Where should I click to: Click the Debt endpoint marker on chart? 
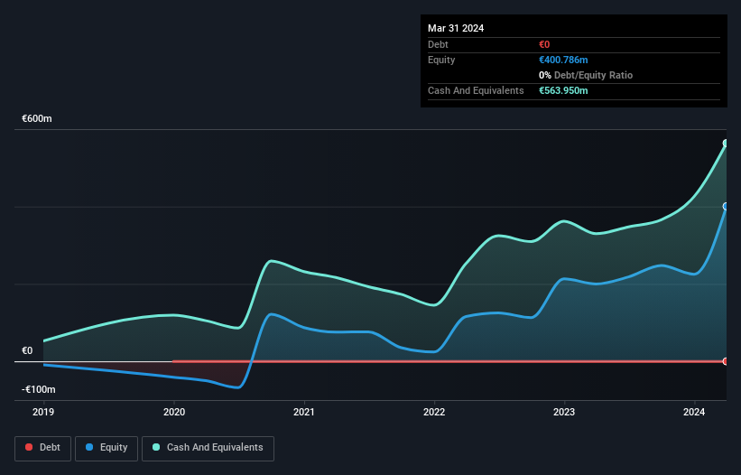[726, 361]
